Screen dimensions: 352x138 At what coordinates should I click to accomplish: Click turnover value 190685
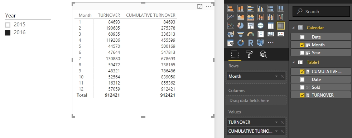(113, 28)
